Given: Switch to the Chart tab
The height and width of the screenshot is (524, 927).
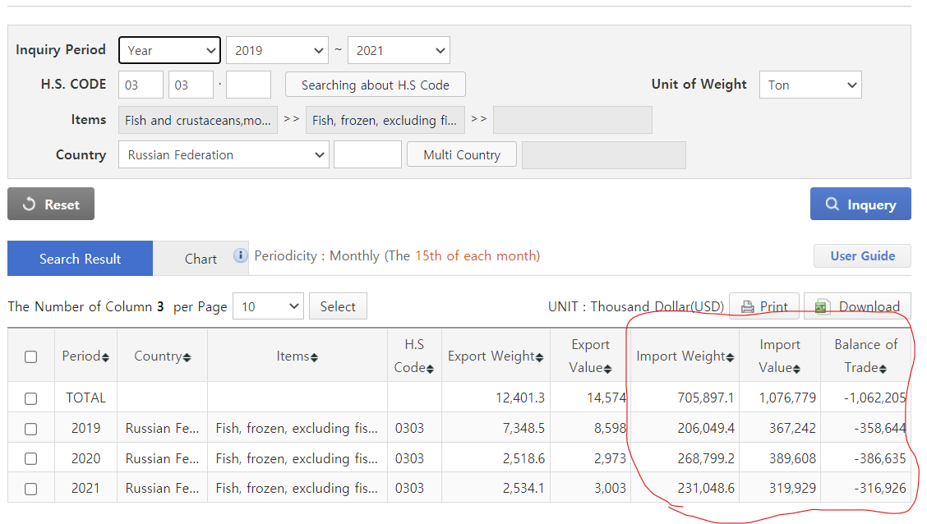Looking at the screenshot, I should pos(201,259).
